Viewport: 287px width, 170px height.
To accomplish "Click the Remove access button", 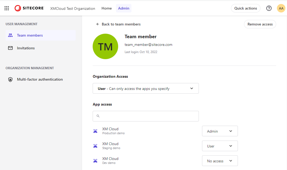I will (x=260, y=24).
